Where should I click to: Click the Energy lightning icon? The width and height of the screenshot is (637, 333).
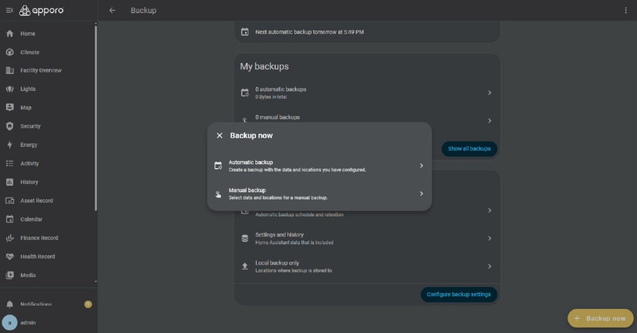click(10, 145)
